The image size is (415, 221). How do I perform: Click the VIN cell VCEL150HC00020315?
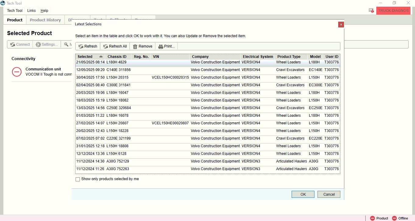click(170, 77)
